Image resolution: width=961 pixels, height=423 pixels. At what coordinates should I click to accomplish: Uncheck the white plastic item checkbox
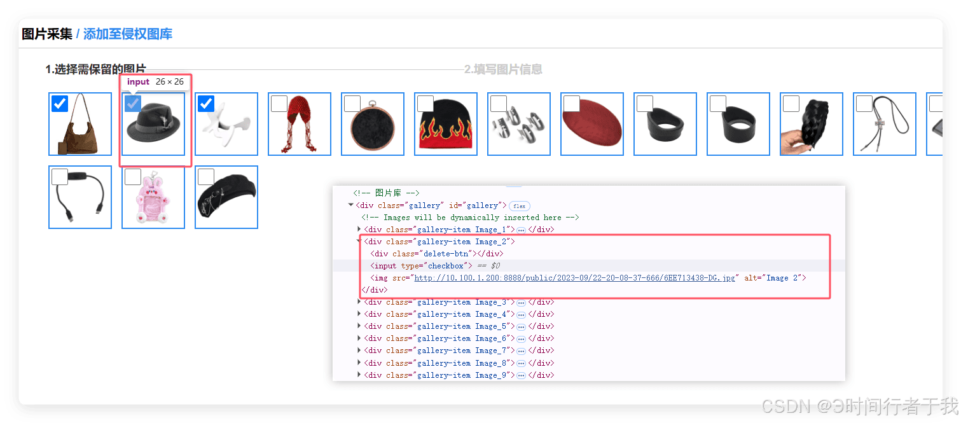pos(205,104)
